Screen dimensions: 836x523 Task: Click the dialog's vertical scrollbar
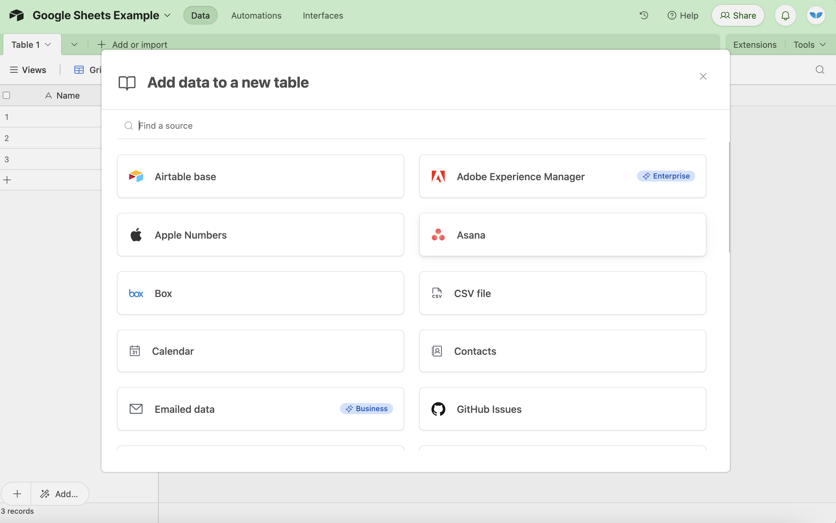tap(729, 197)
